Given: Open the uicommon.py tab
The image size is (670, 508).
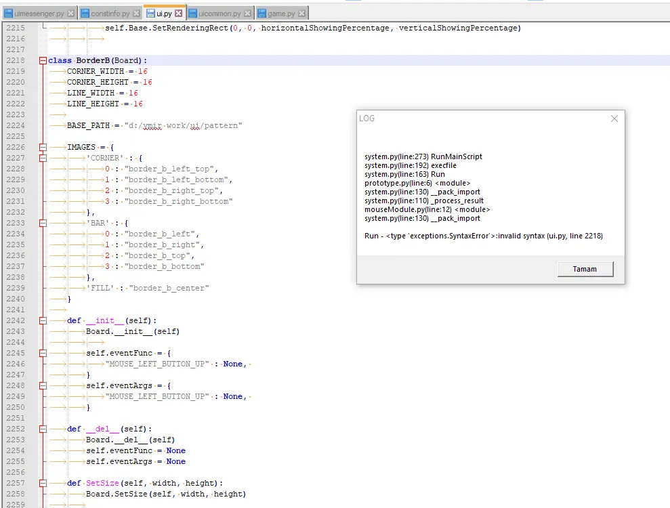Looking at the screenshot, I should [219, 14].
